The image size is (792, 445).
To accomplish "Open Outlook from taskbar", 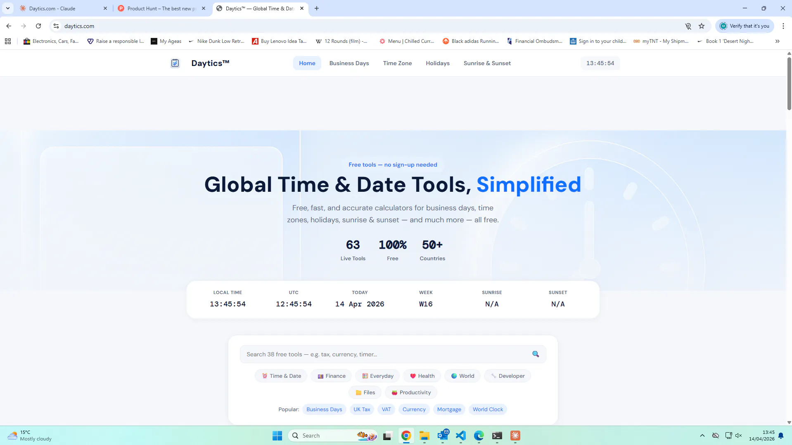I will [443, 436].
